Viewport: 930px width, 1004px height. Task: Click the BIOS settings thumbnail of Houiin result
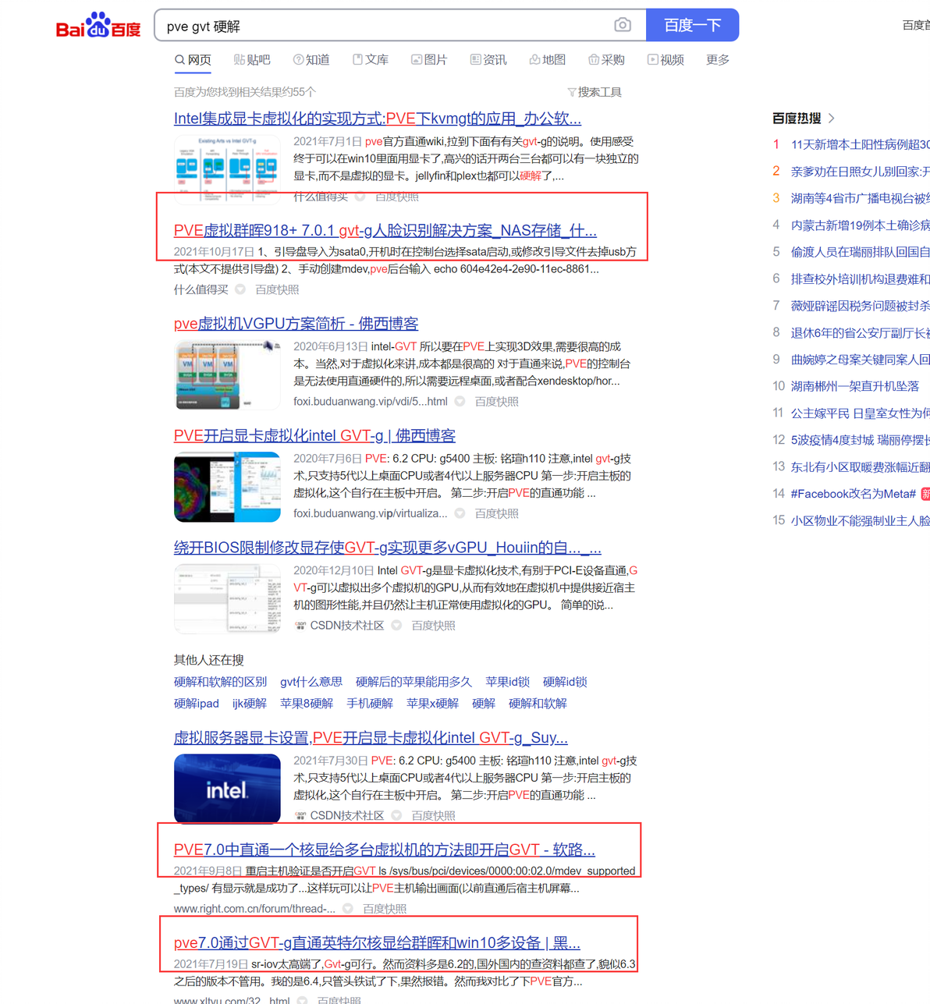click(x=227, y=598)
